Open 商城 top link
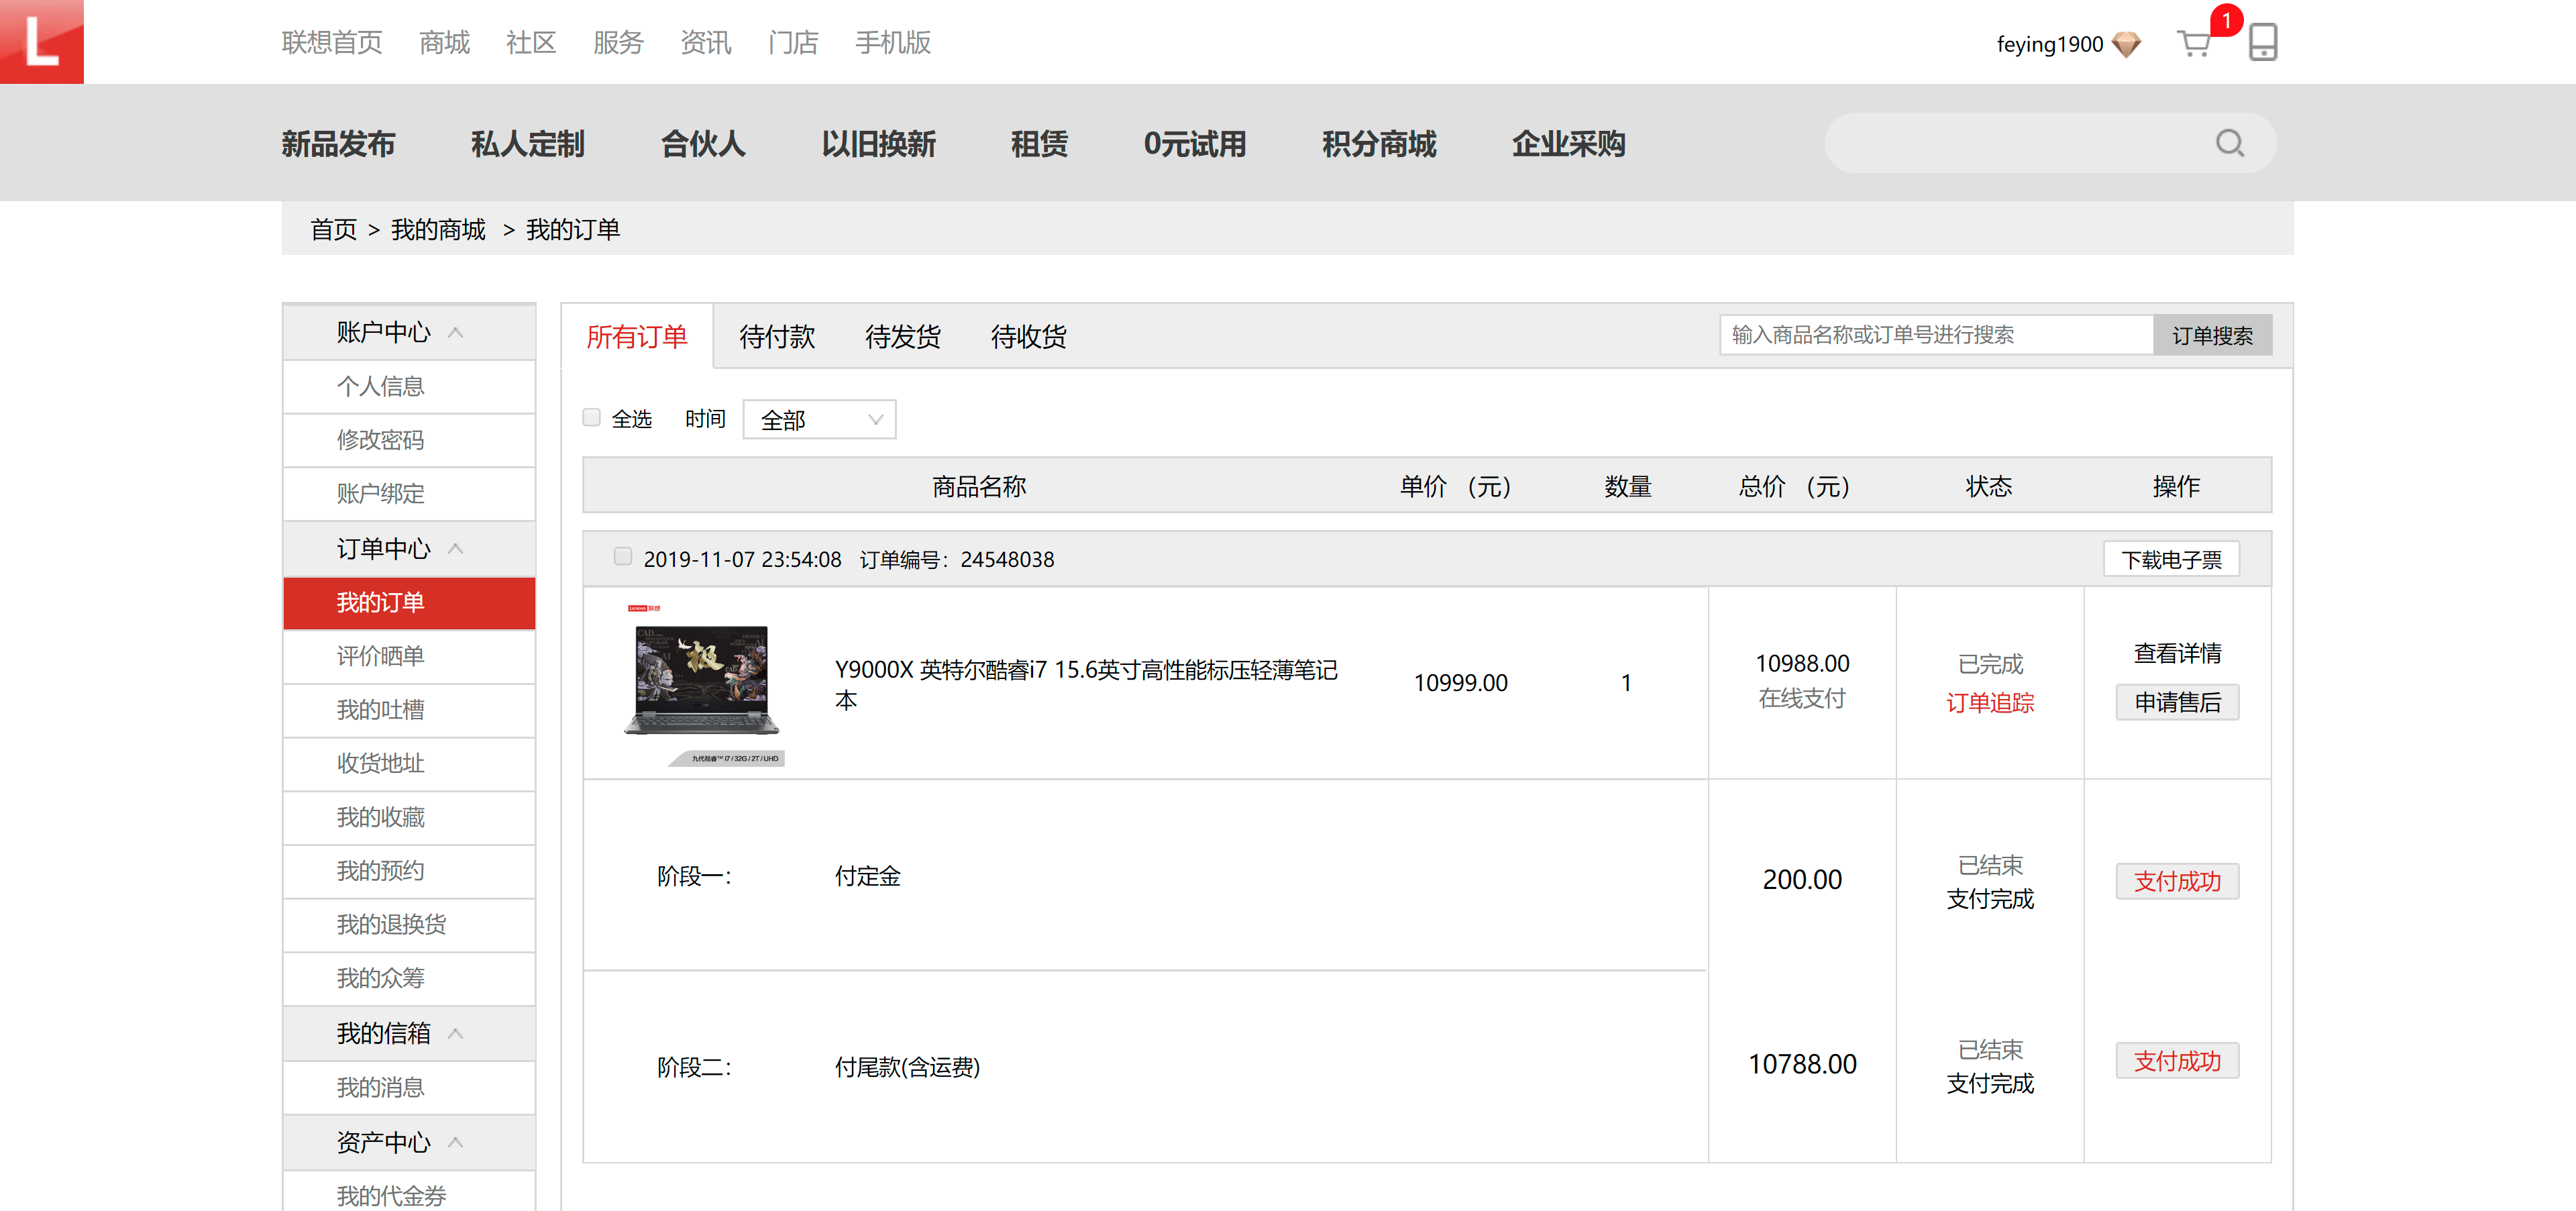This screenshot has height=1211, width=2576. click(444, 42)
